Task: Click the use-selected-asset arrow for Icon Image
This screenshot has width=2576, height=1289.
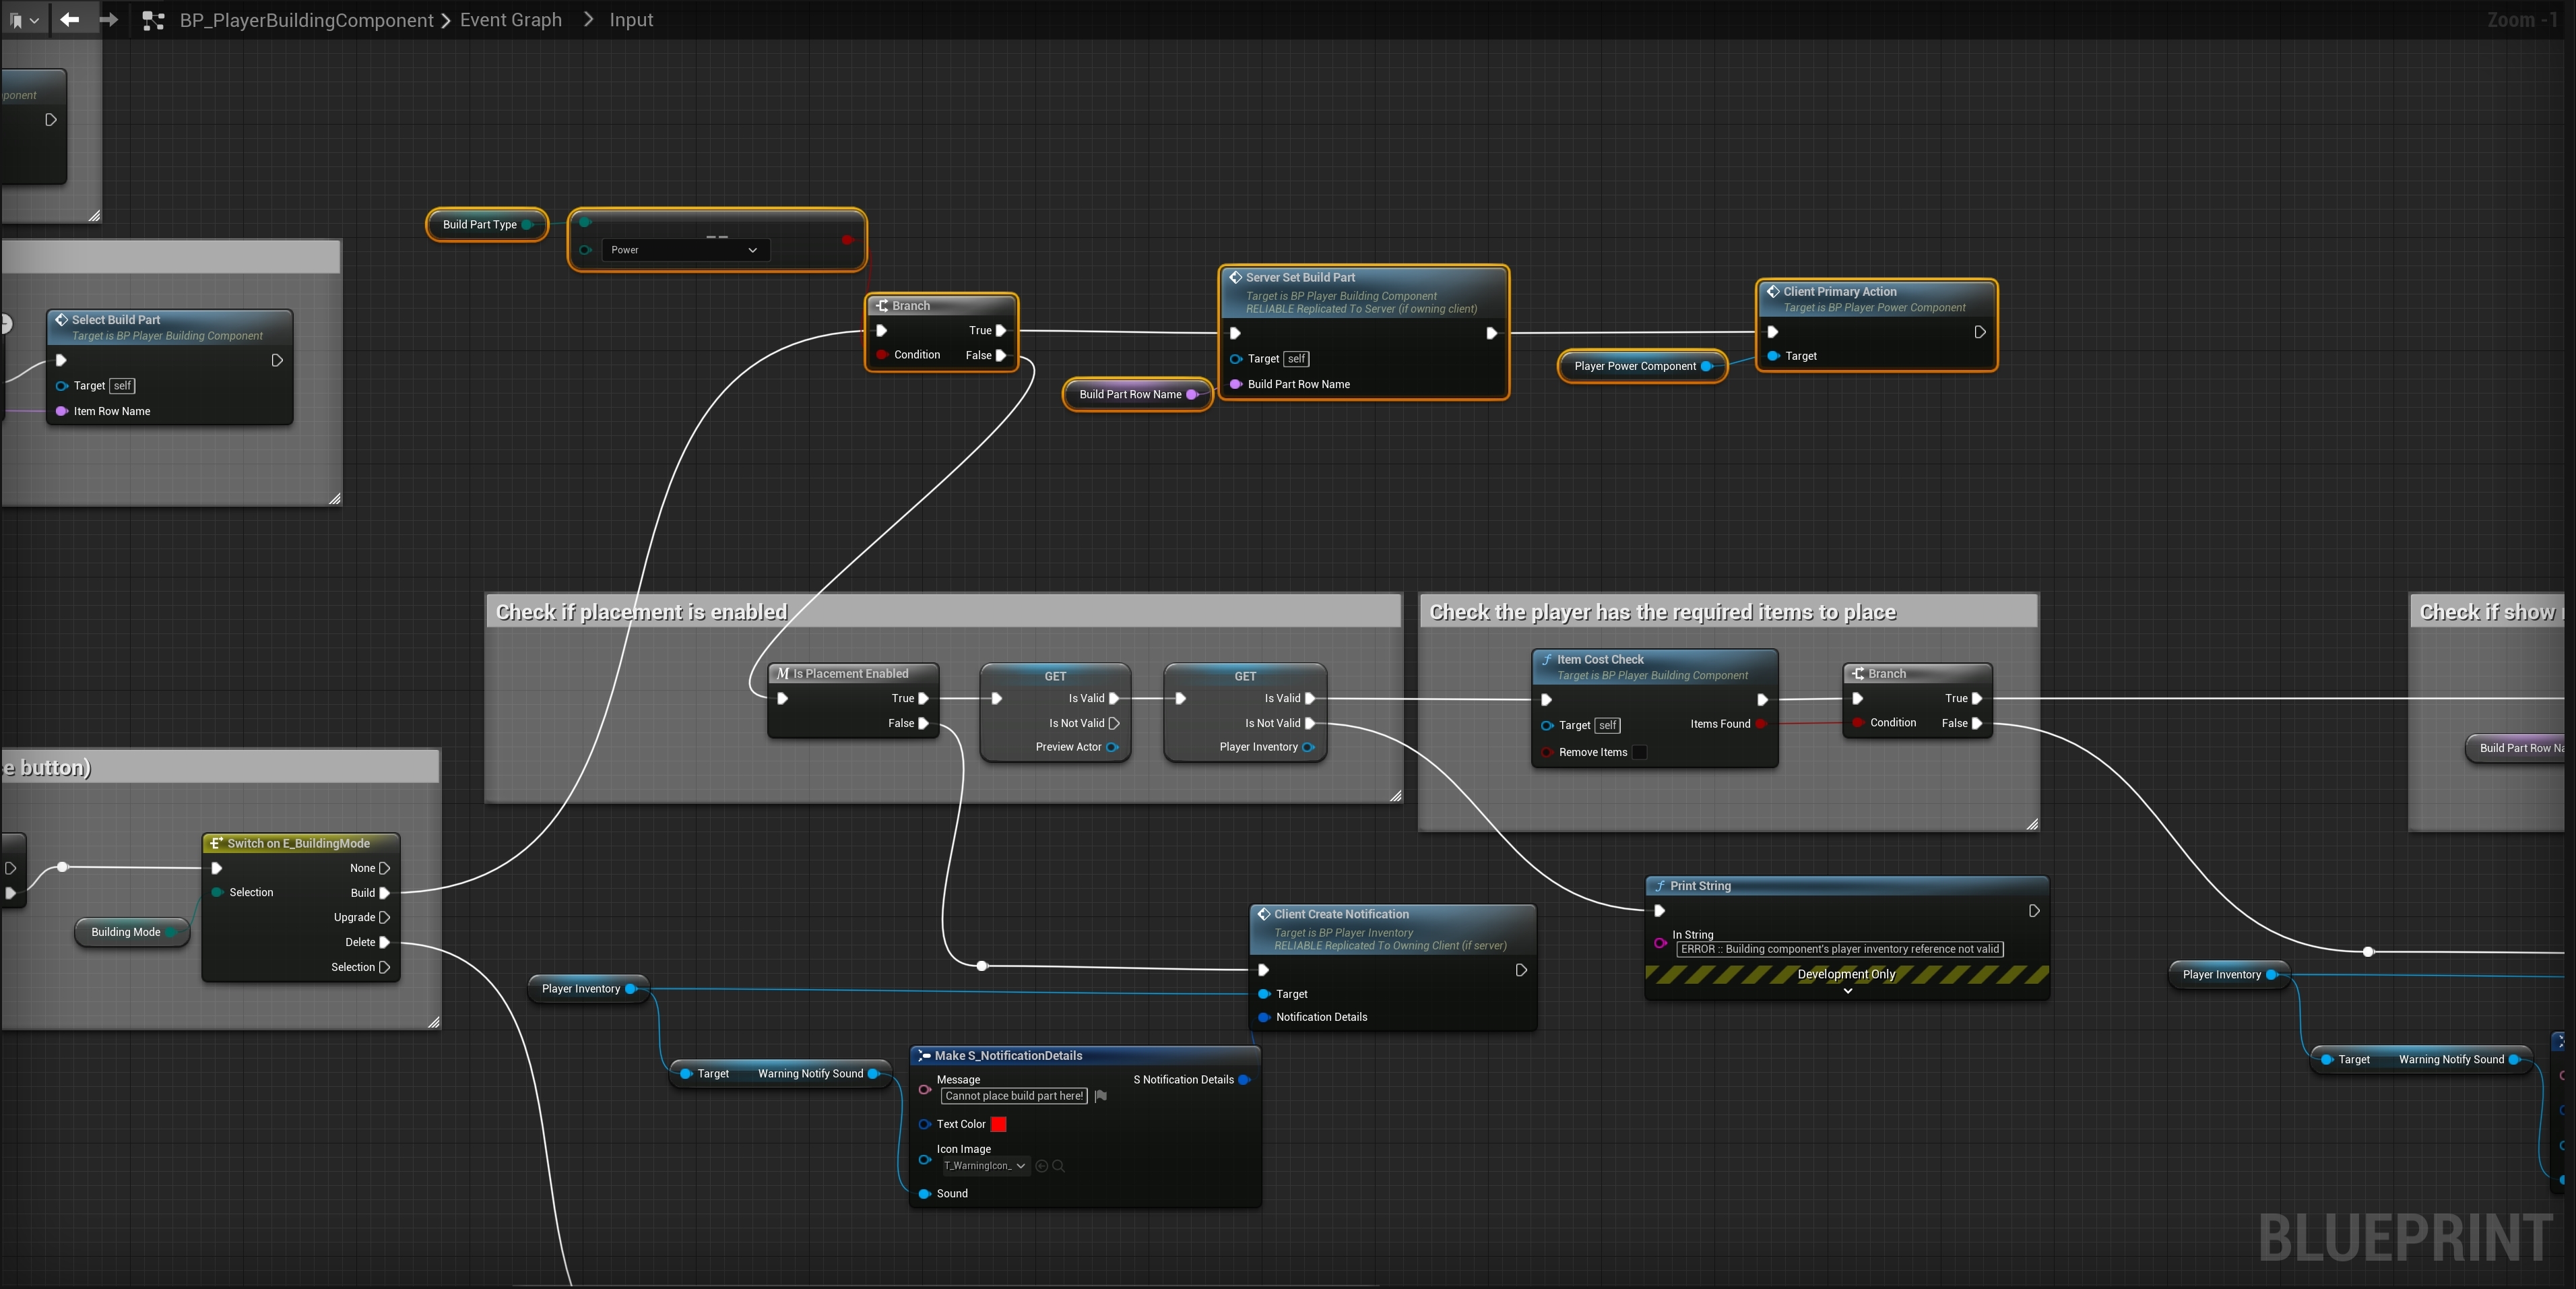Action: [x=1041, y=1166]
